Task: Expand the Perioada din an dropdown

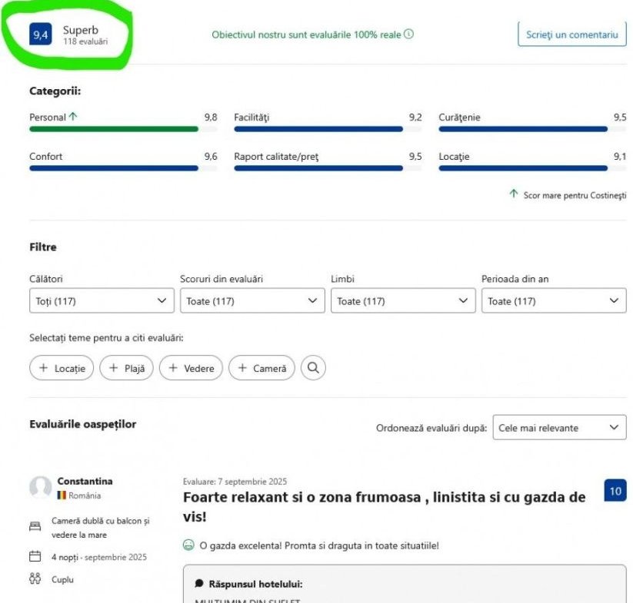Action: coord(554,301)
